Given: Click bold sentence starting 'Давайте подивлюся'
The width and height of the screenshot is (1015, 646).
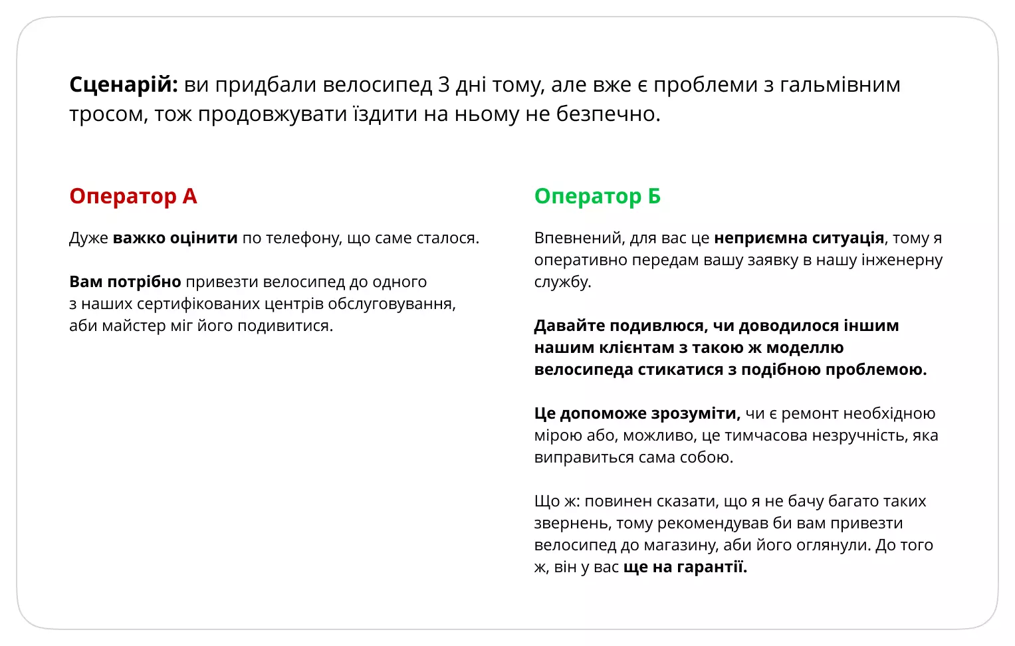Looking at the screenshot, I should [731, 348].
